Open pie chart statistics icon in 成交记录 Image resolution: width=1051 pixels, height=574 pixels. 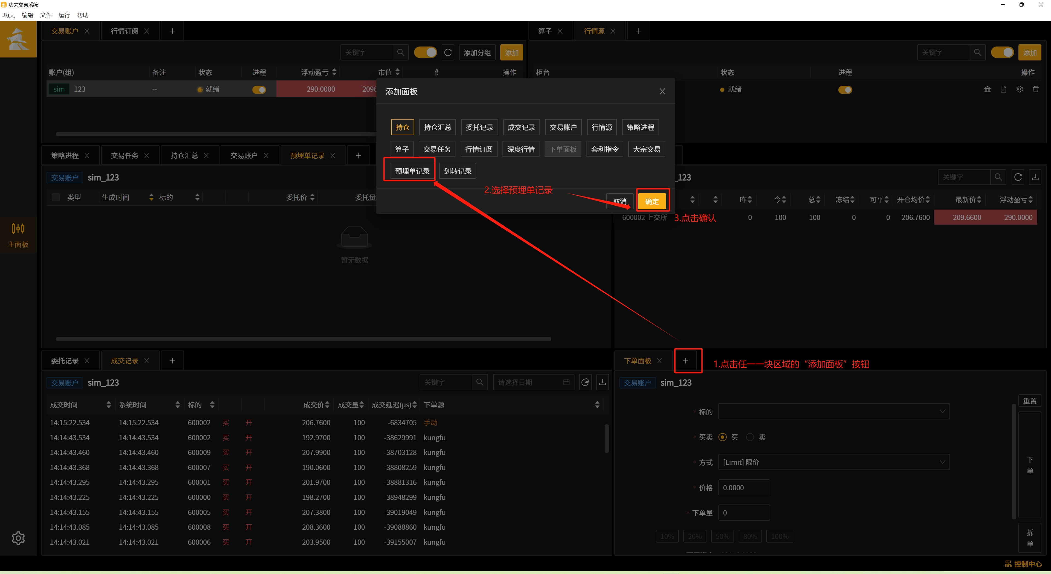[x=585, y=382]
